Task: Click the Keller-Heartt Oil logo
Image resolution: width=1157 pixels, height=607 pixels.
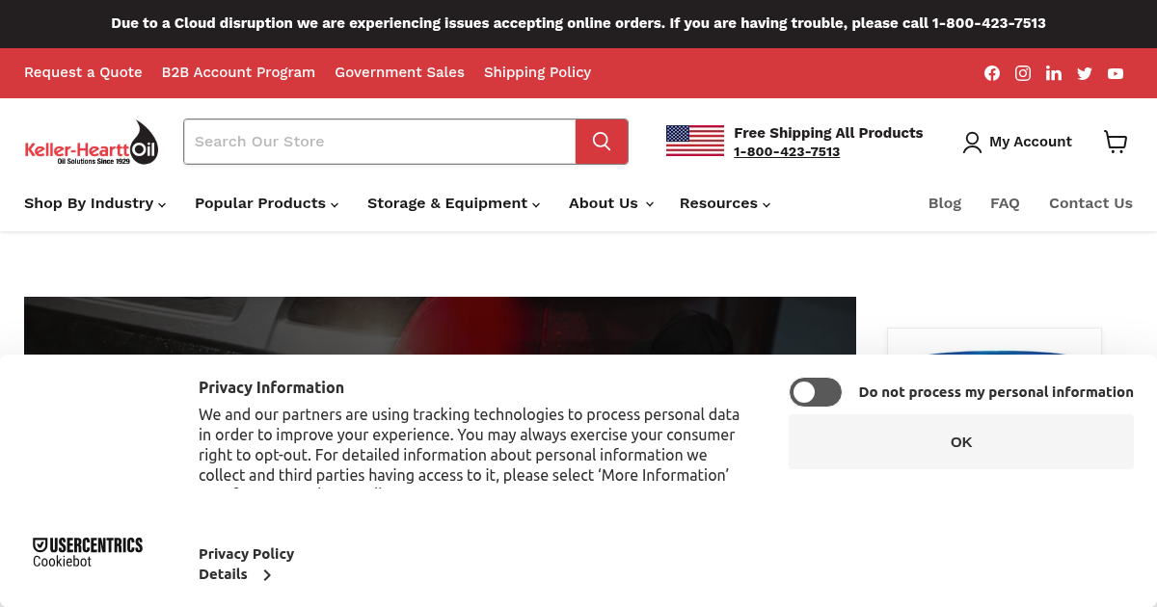Action: [91, 143]
